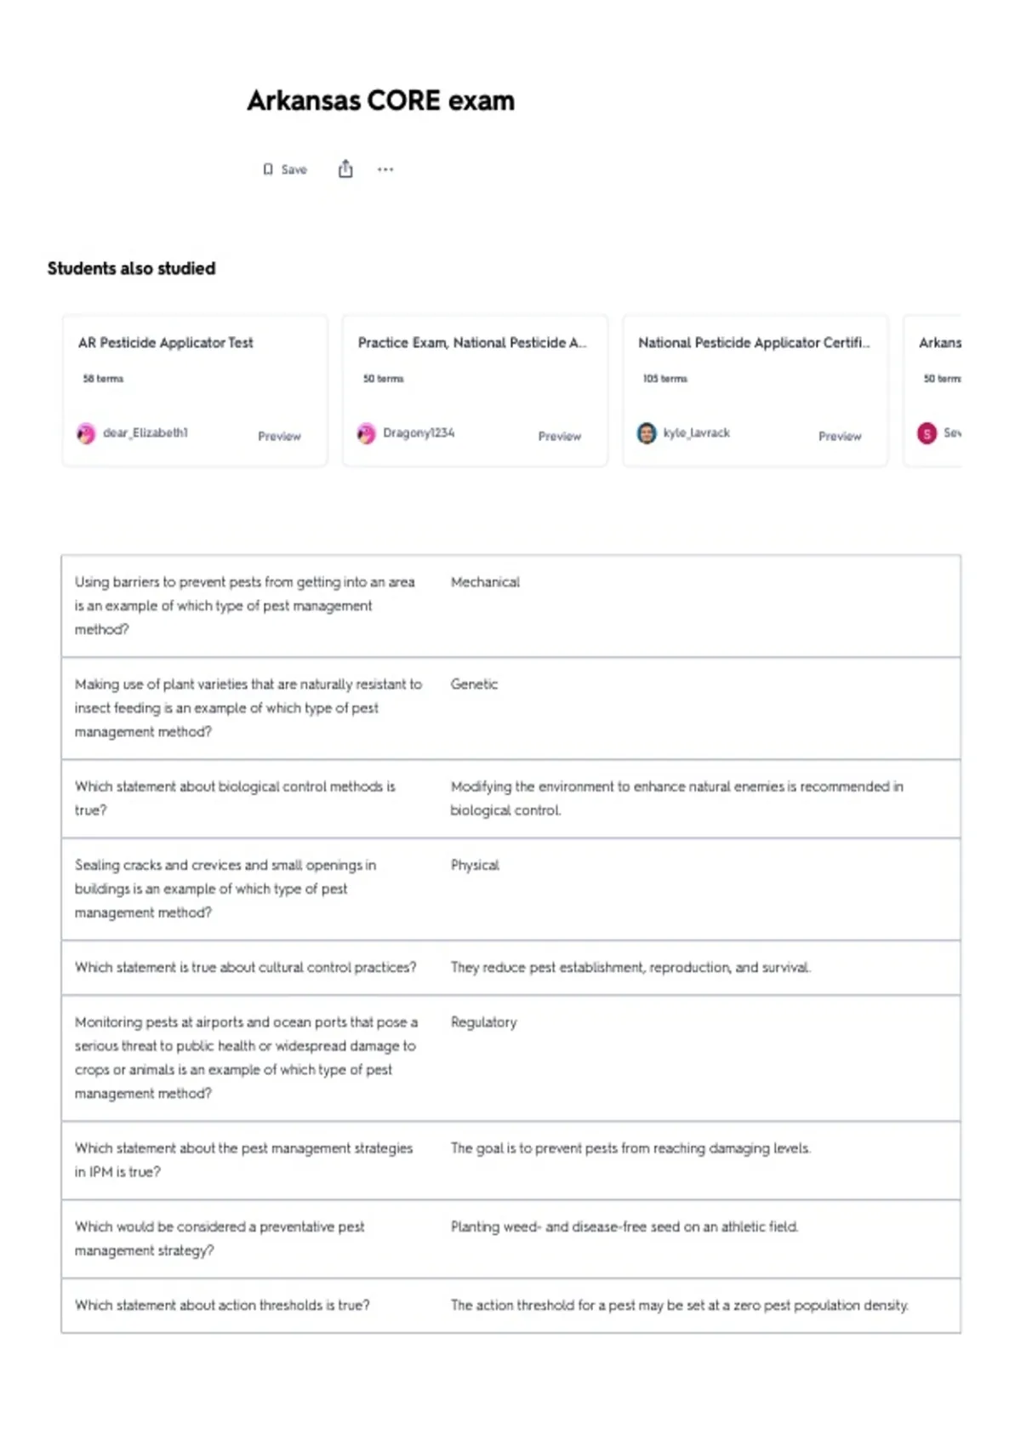Click kyle_lavrack avatar icon
This screenshot has height=1447, width=1021.
[x=647, y=433]
